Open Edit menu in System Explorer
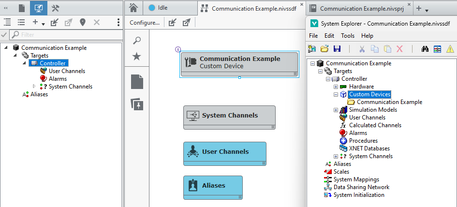The height and width of the screenshot is (207, 457). [329, 36]
